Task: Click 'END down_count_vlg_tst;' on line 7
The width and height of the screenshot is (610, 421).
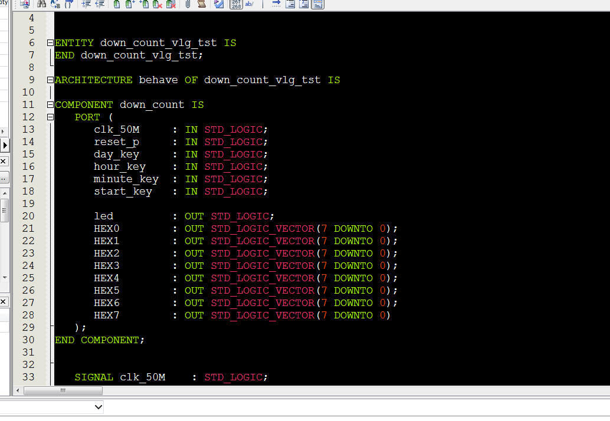Action: 129,55
